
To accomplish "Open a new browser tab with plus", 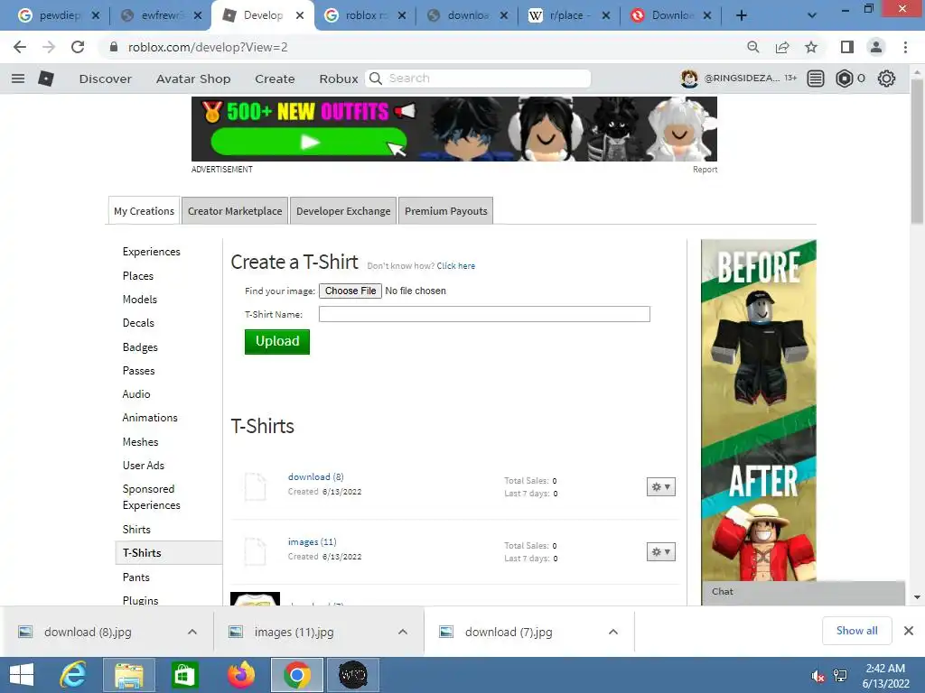I will coord(742,16).
